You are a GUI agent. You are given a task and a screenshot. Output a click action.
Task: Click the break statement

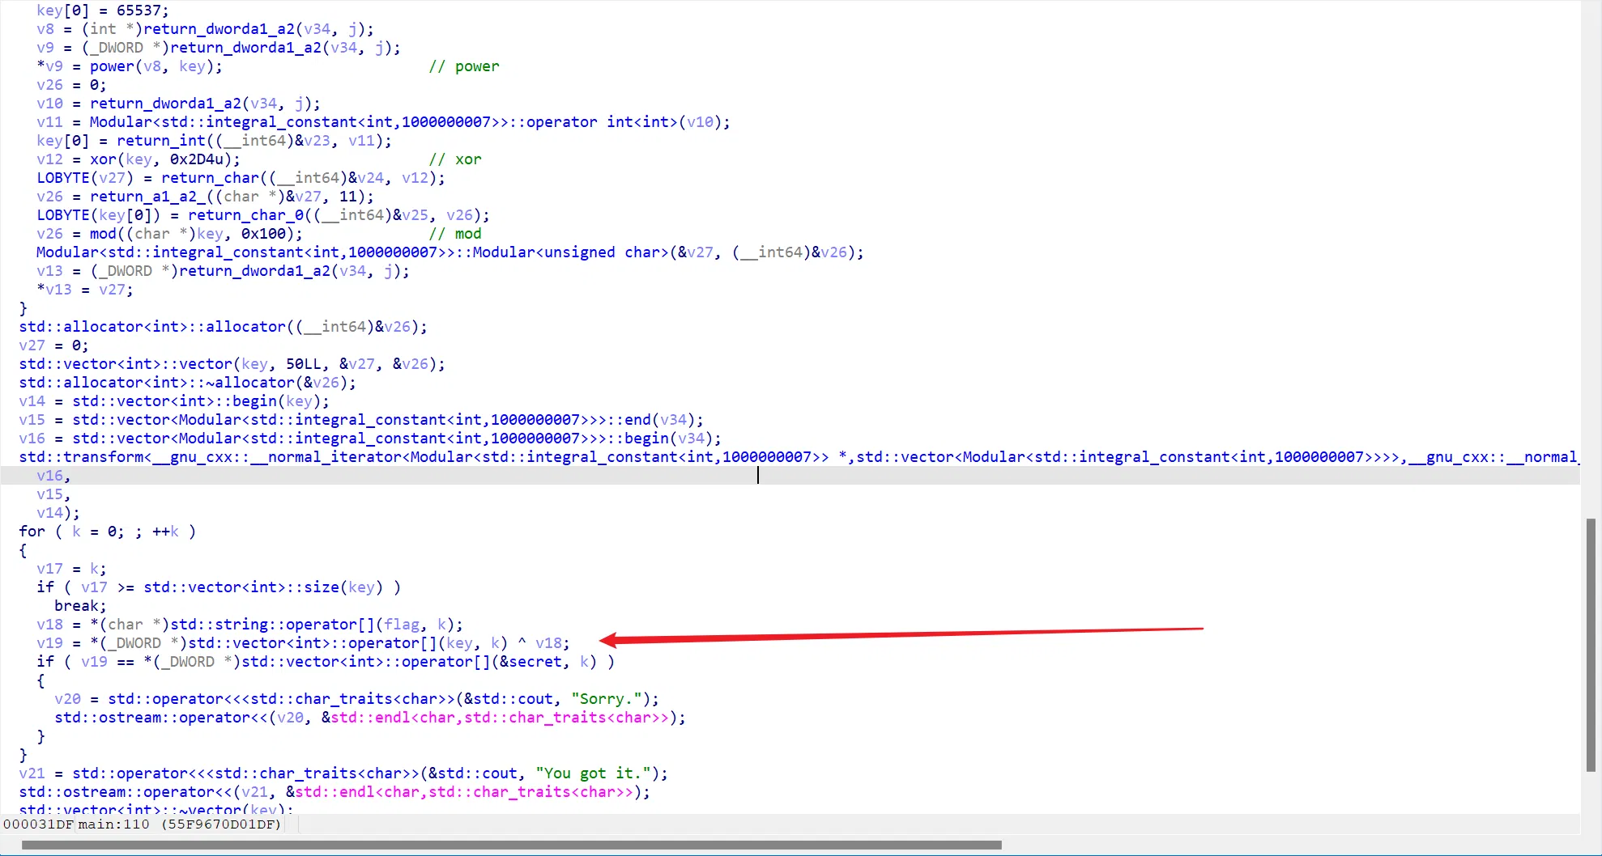click(80, 606)
